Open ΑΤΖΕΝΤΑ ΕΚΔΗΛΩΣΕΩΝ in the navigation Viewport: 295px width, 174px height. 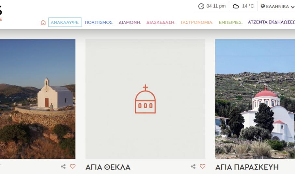pyautogui.click(x=271, y=22)
